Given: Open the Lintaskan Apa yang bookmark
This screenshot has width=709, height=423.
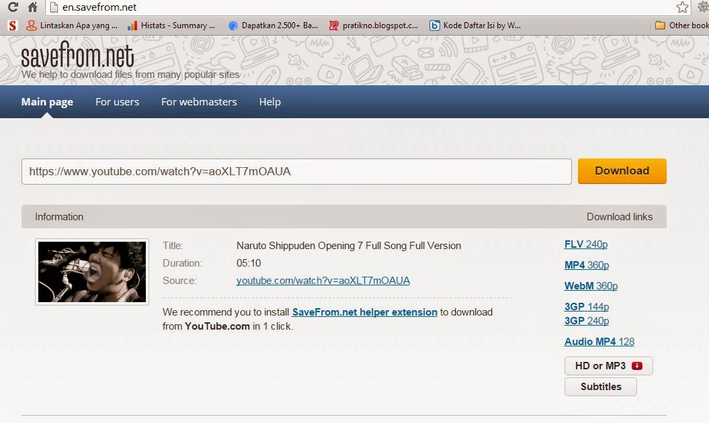Looking at the screenshot, I should pos(71,26).
